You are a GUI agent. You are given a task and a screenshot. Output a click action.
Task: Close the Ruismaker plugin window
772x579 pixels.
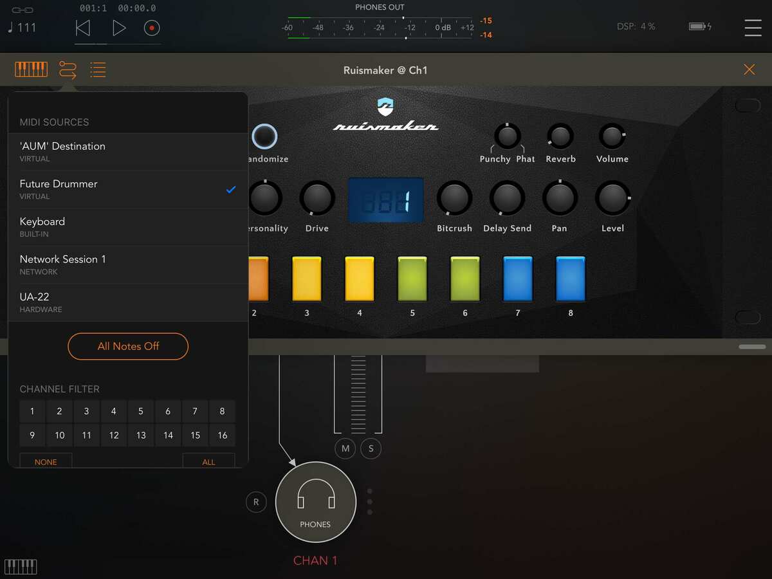(x=749, y=69)
